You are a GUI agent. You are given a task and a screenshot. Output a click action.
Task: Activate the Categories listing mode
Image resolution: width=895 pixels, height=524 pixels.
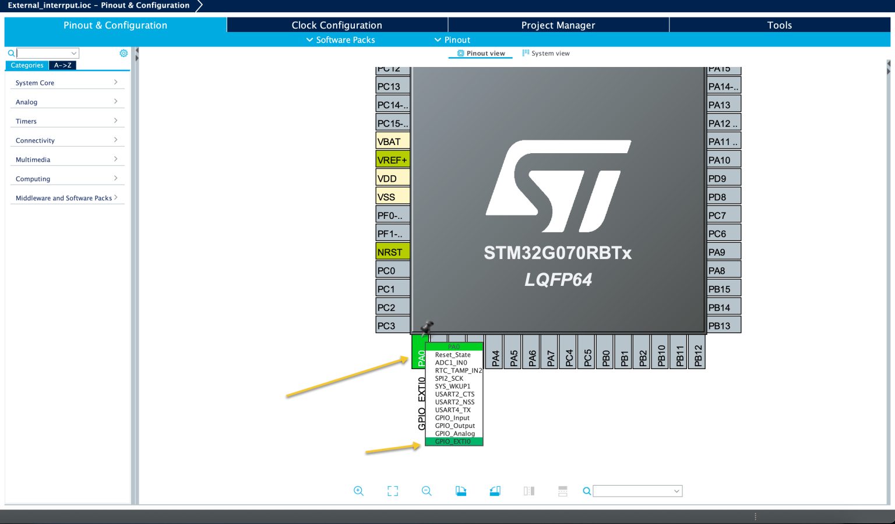(x=27, y=65)
